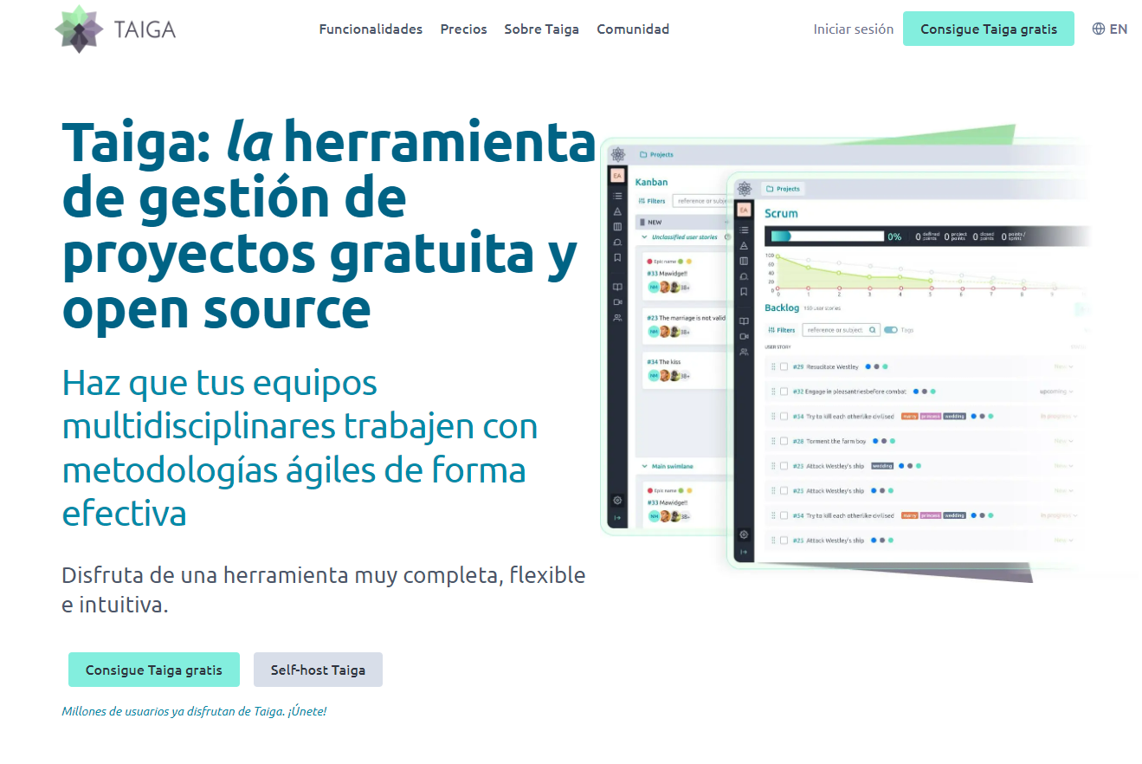Open Kanban card #34 The kiss
Screen dimensions: 1142x764
(684, 369)
